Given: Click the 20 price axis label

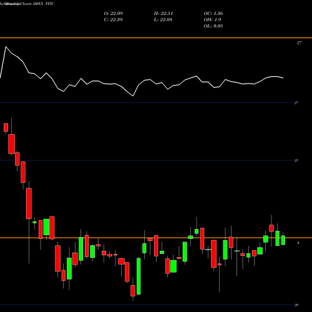Looking at the screenshot, I should pos(296,305).
